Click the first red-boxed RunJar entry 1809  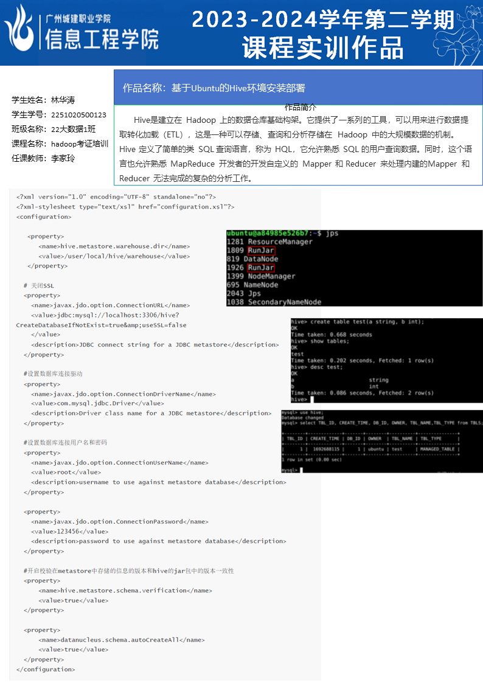tap(261, 251)
